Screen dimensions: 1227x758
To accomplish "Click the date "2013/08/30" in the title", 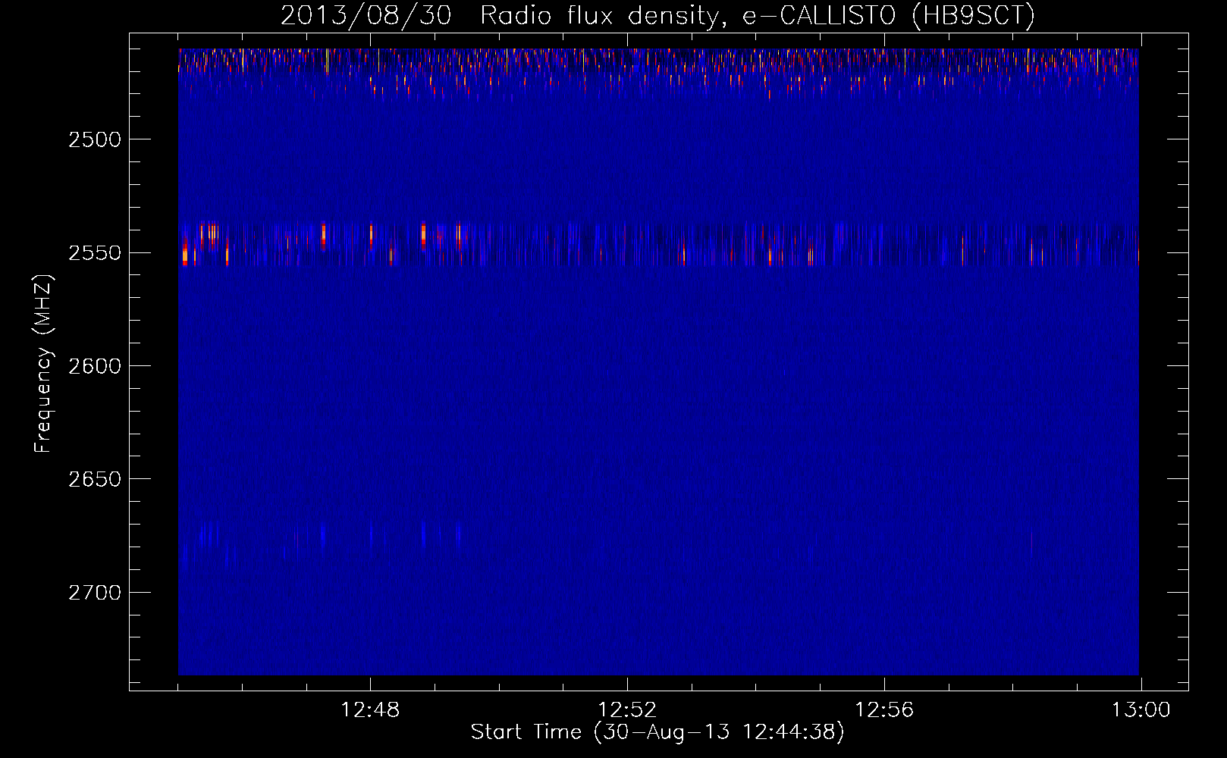I will click(366, 15).
